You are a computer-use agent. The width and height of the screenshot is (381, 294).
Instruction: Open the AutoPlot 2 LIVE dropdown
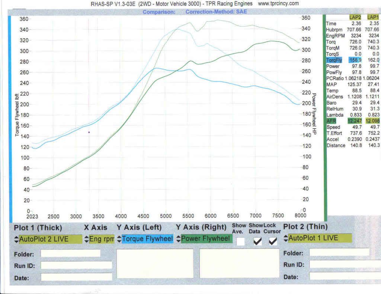pyautogui.click(x=50, y=239)
